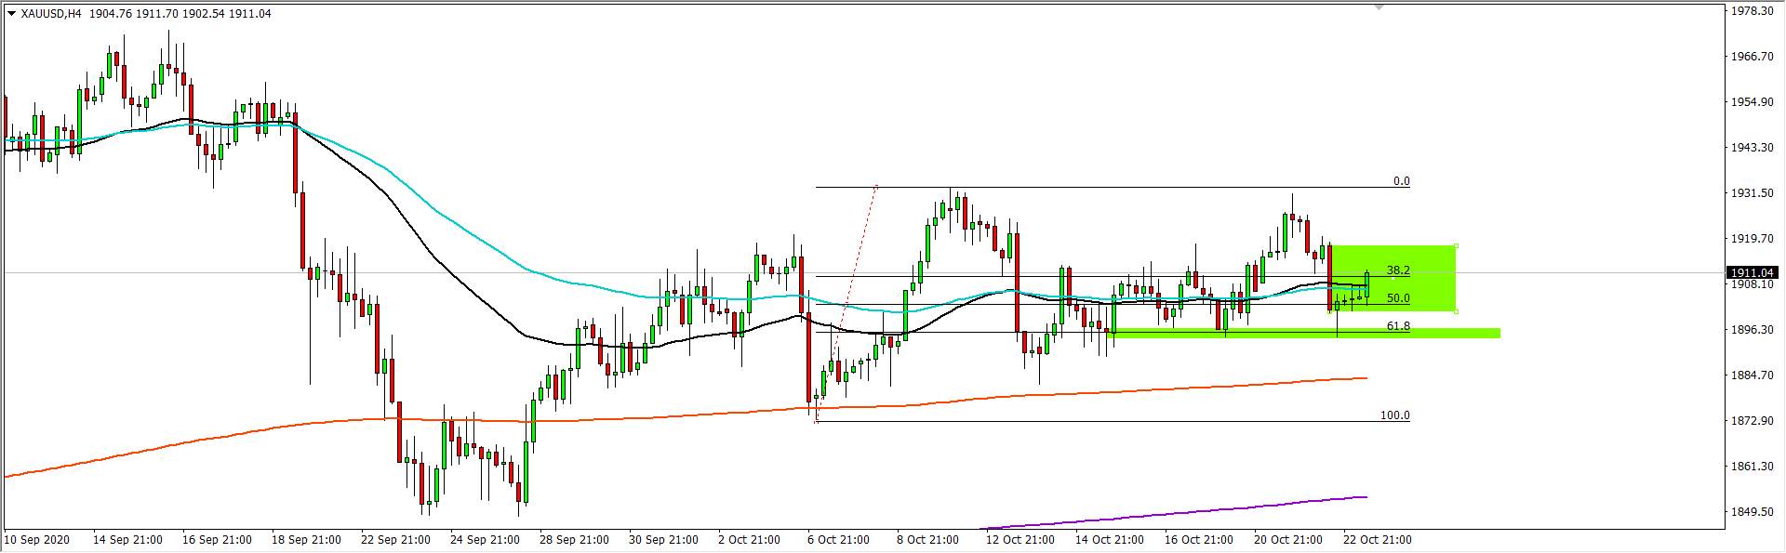Click the 61.8 Fibonacci level label
The height and width of the screenshot is (553, 1786).
click(x=1398, y=326)
